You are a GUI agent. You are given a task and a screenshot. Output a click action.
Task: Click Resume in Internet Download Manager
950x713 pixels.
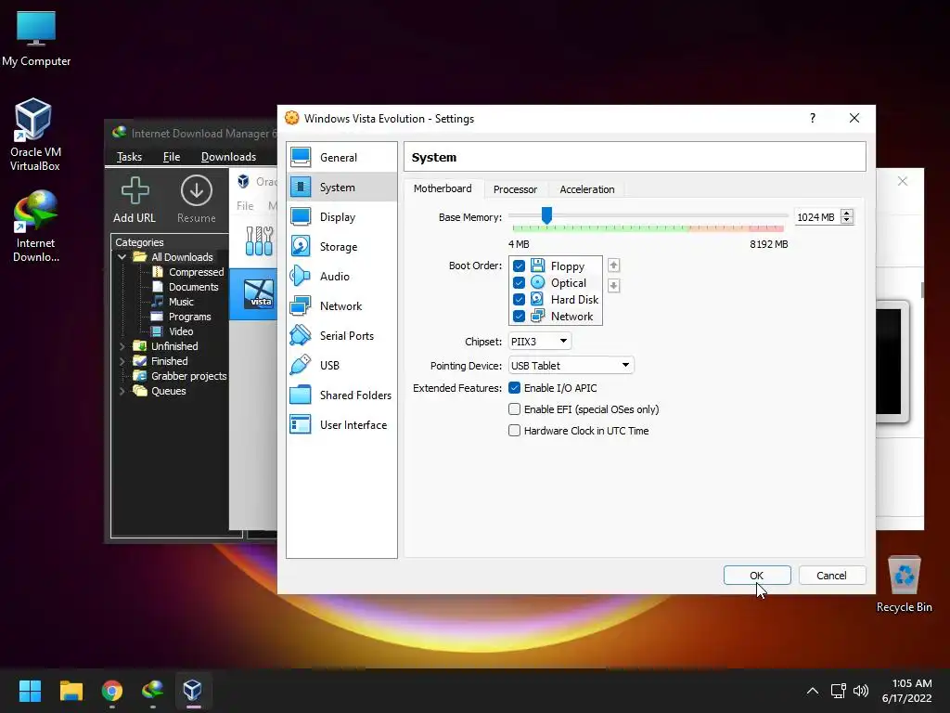tap(197, 201)
